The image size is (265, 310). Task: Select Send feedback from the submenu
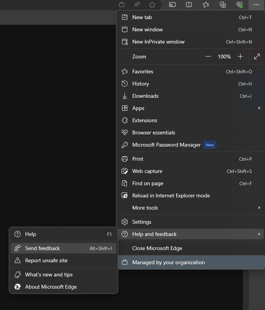42,248
